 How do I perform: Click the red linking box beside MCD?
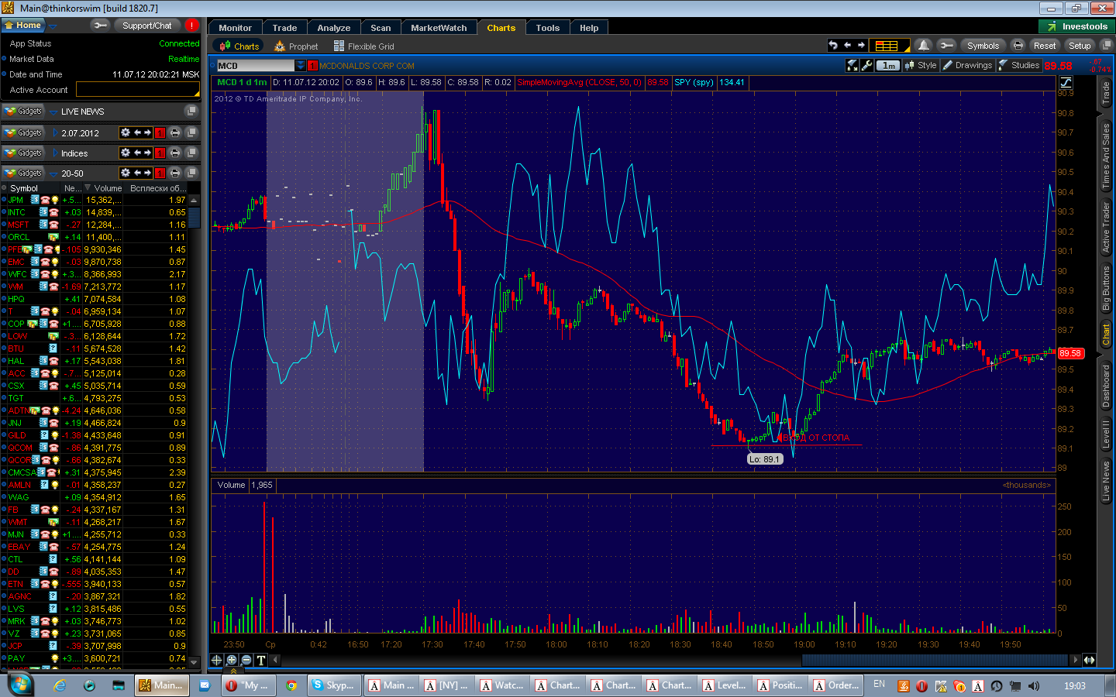pos(312,66)
